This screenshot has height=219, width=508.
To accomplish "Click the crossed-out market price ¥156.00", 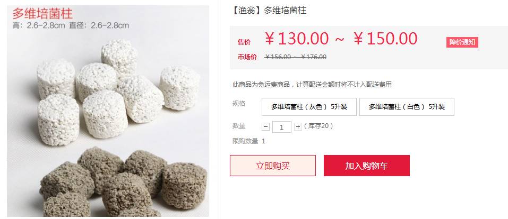I will click(x=278, y=57).
